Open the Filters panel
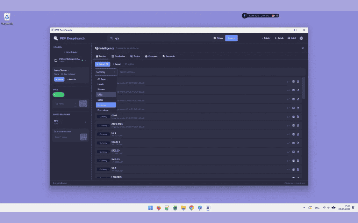Image resolution: width=358 pixels, height=223 pixels. tap(218, 38)
